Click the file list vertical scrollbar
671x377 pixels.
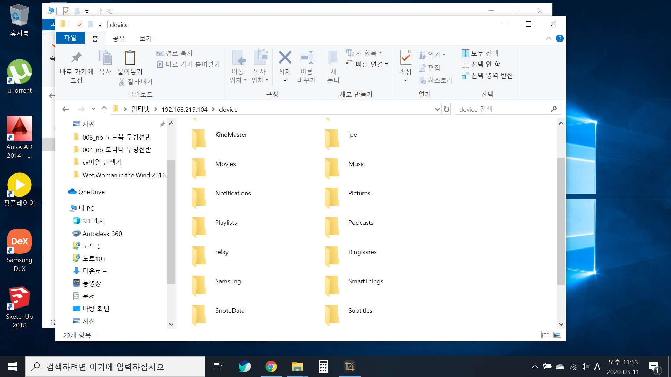(561, 221)
